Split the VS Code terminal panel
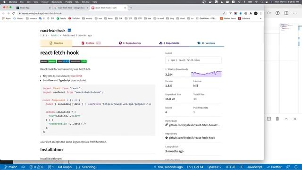Image resolution: width=302 pixels, height=170 pixels. [x=269, y=119]
